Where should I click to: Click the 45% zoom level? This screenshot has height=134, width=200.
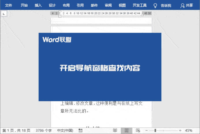188,131
